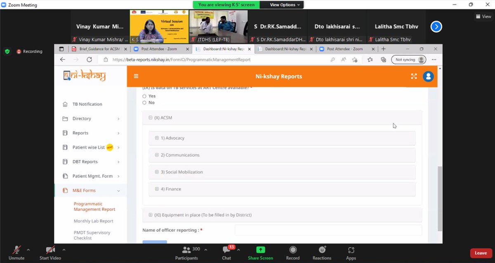Screen dimensions: 495x263
Task: Switch to Brief_Guidance for ACSM browser tab
Action: [99, 49]
